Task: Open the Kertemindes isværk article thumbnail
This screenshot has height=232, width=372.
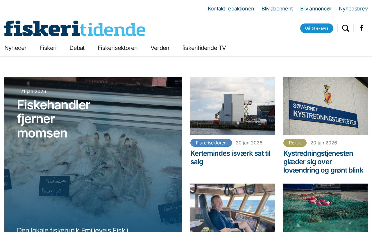Action: [233, 106]
